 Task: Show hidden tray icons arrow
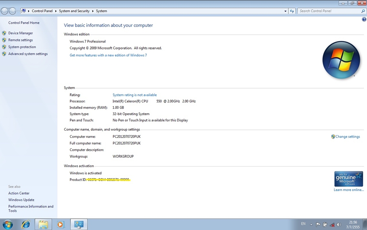(x=311, y=225)
